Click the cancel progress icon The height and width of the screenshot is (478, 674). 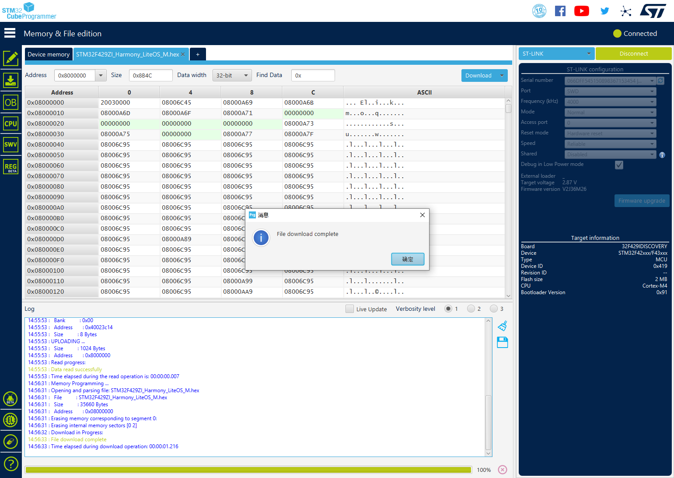(x=503, y=470)
